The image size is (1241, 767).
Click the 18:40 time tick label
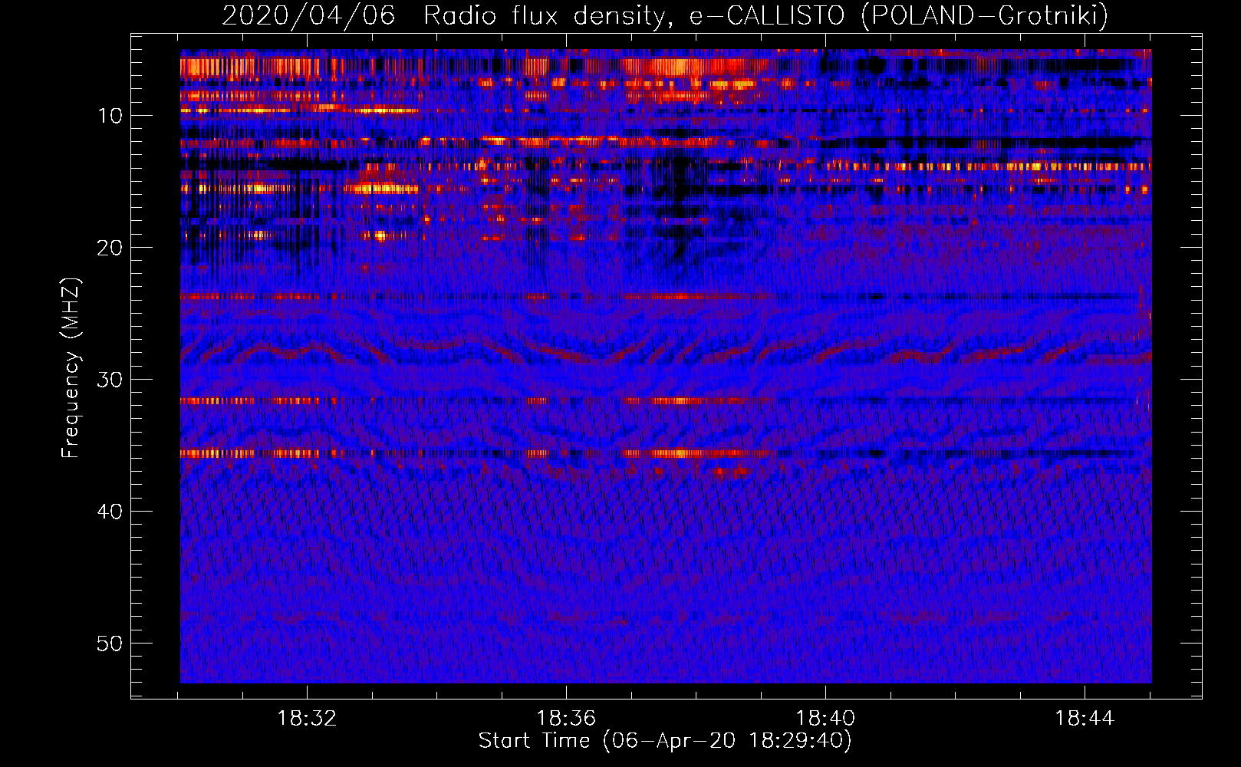click(825, 719)
